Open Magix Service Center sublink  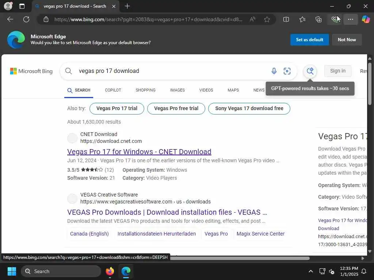coord(260,234)
